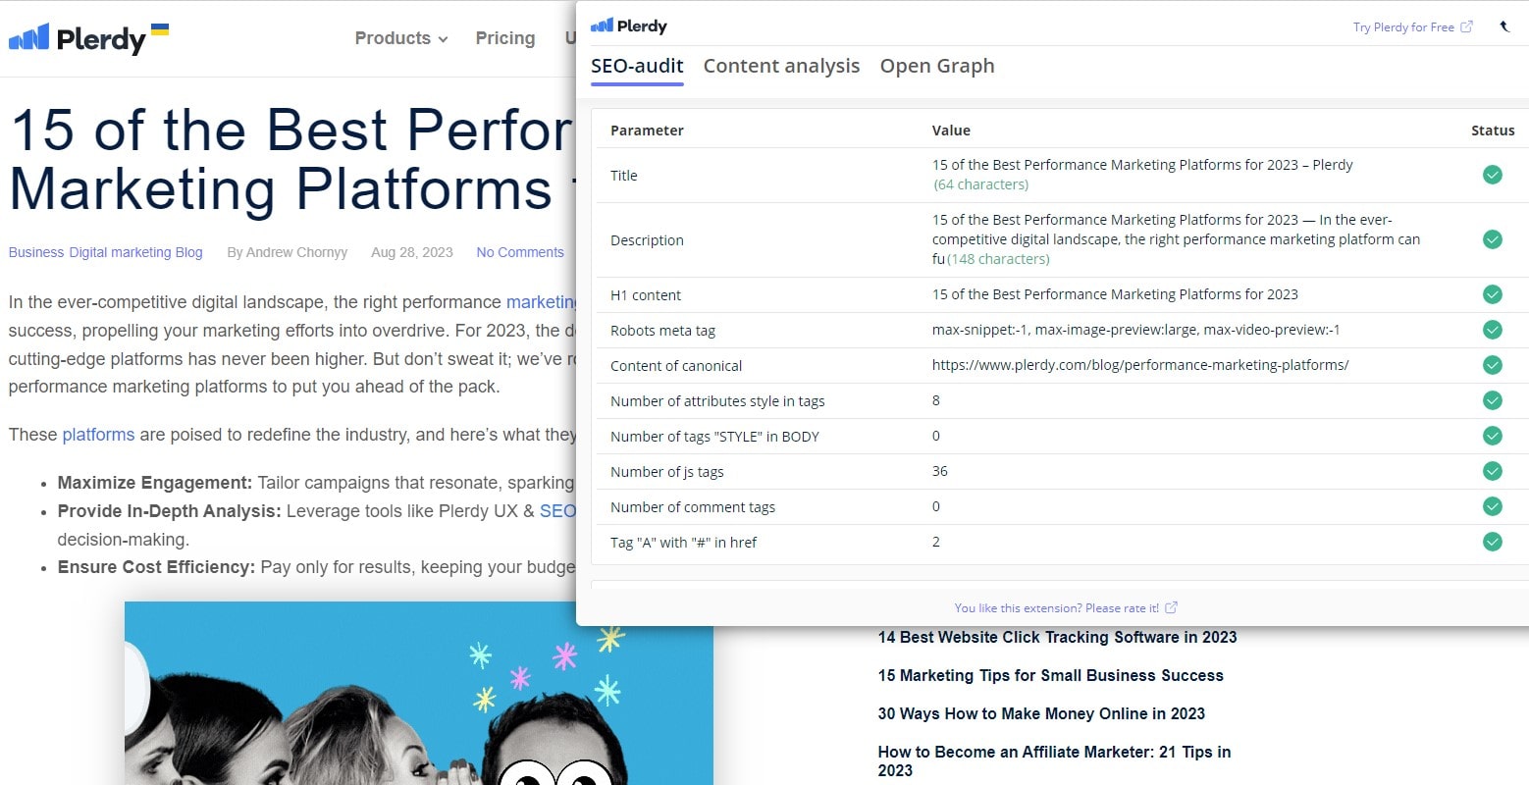Screen dimensions: 1529x785
Task: Switch to the SEO-audit tab
Action: pos(637,66)
